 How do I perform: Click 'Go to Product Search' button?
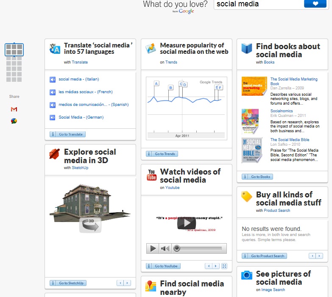pos(268,256)
